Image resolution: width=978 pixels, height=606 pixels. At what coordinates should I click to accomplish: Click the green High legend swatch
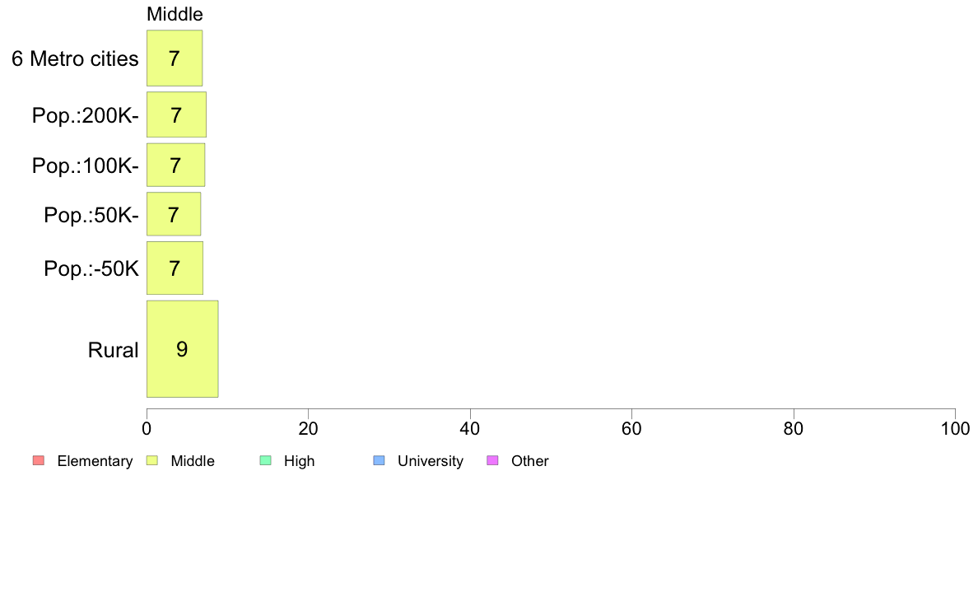click(x=266, y=460)
